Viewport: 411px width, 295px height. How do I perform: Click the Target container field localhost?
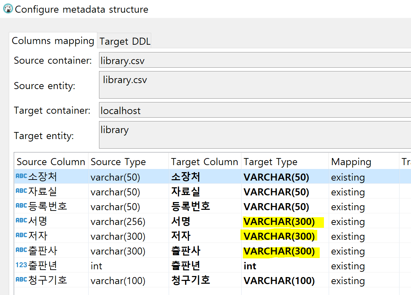pyautogui.click(x=255, y=110)
